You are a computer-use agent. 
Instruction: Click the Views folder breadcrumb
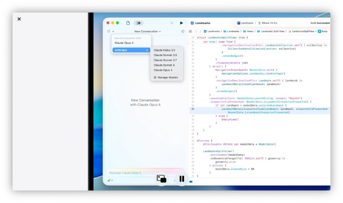tap(248, 31)
